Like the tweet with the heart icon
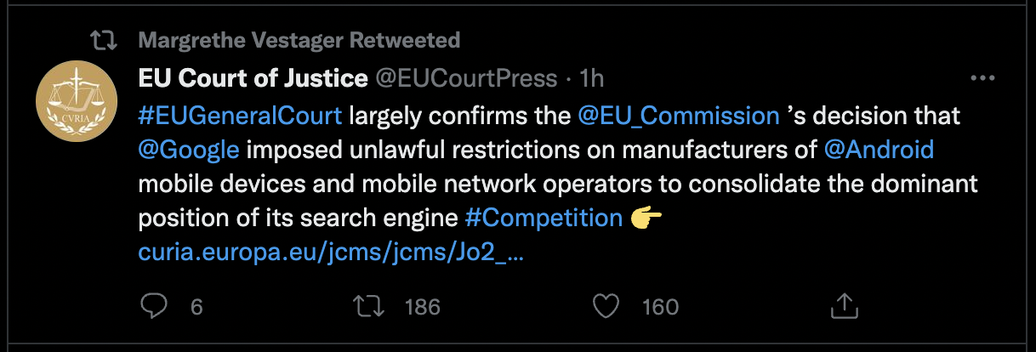Viewport: 1036px width, 352px height. [x=606, y=306]
